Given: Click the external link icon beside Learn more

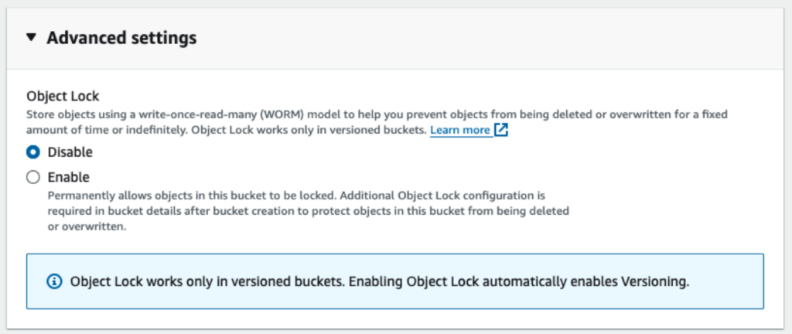Looking at the screenshot, I should coord(501,130).
